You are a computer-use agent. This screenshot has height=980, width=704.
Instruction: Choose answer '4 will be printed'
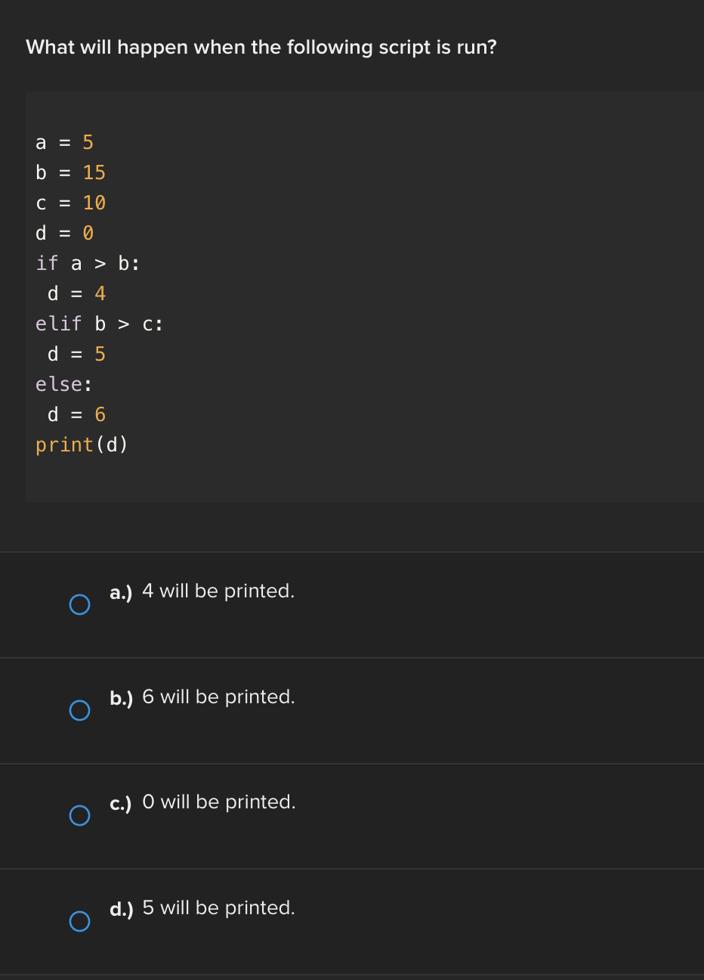(218, 591)
